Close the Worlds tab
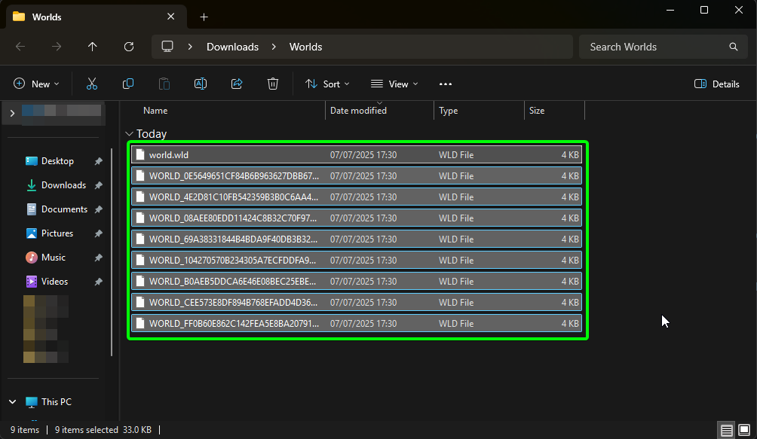Screen dimensions: 757x439 (x=171, y=17)
